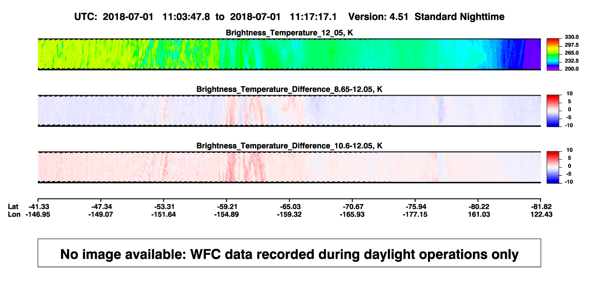This screenshot has width=601, height=308.
Task: Click 'Standard Nighttime' in the header
Action: 460,17
